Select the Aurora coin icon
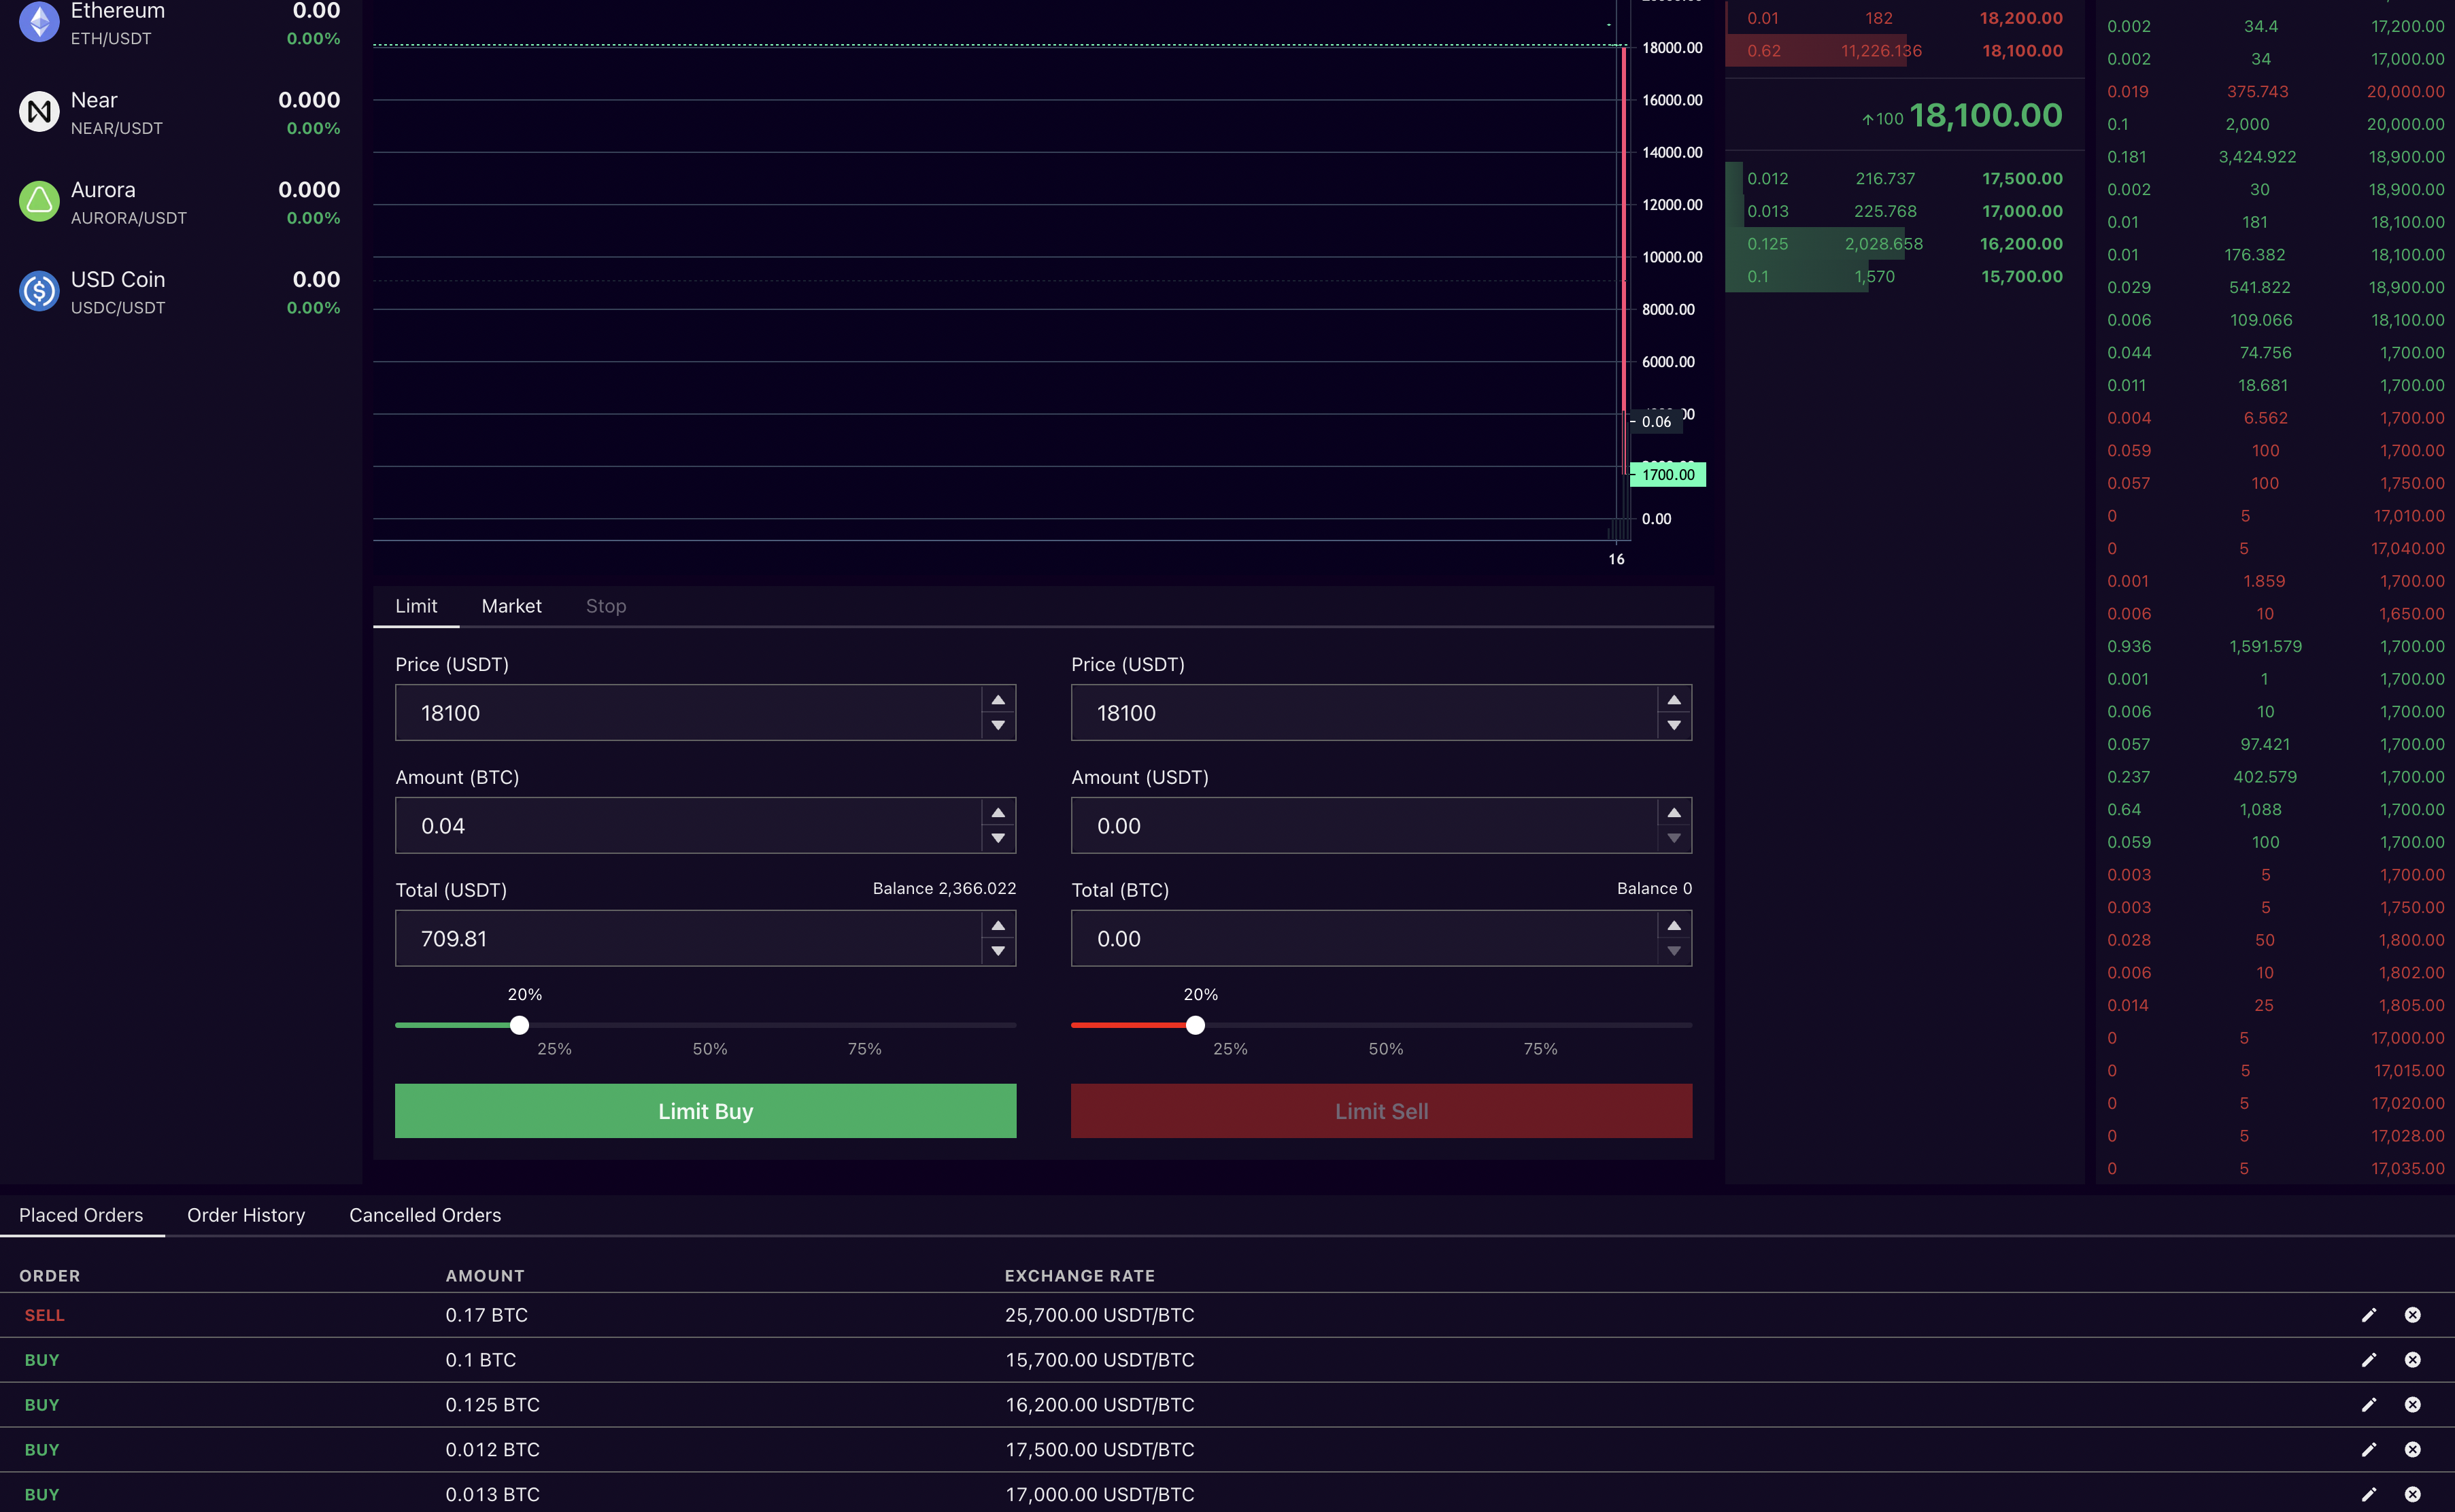Image resolution: width=2455 pixels, height=1512 pixels. pyautogui.click(x=39, y=202)
